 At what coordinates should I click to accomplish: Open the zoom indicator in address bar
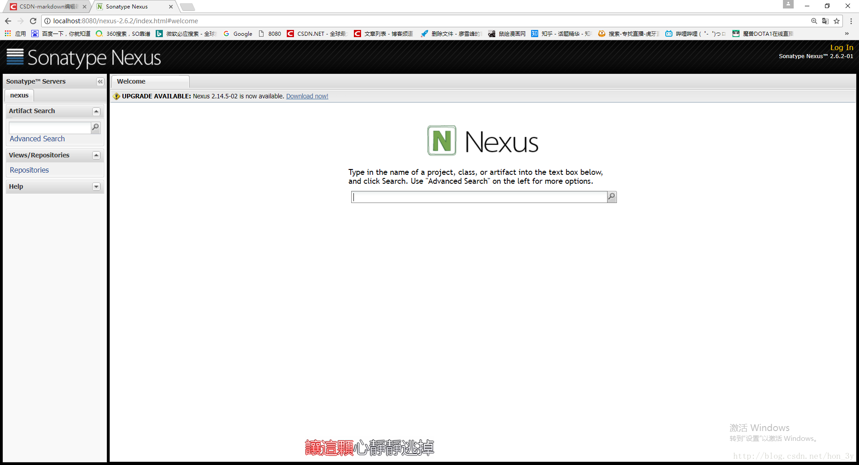[814, 21]
